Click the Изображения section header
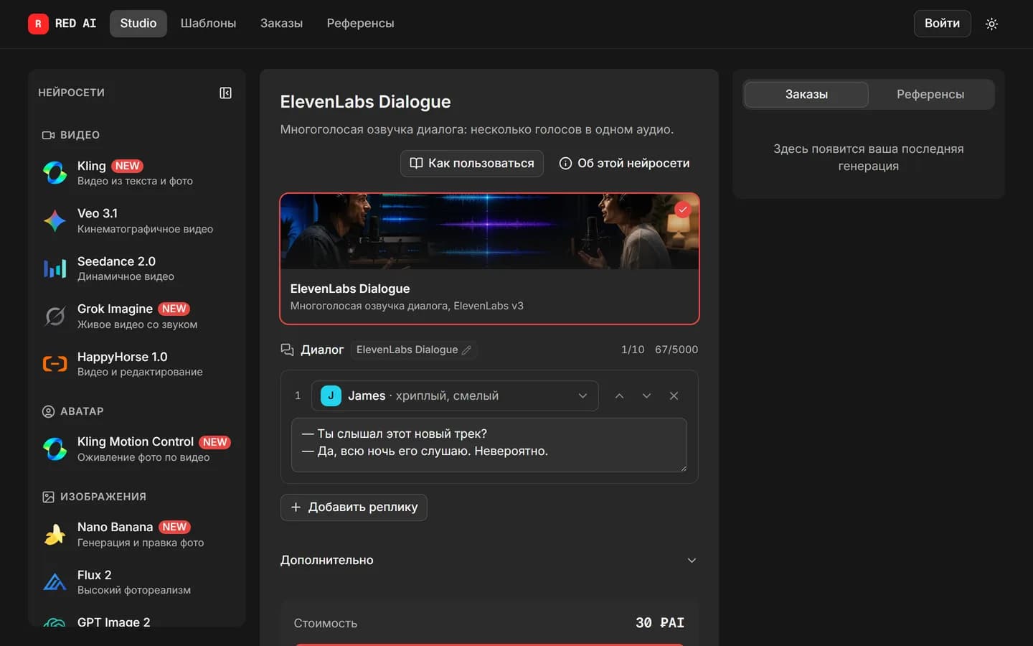Viewport: 1033px width, 646px height. pyautogui.click(x=94, y=497)
